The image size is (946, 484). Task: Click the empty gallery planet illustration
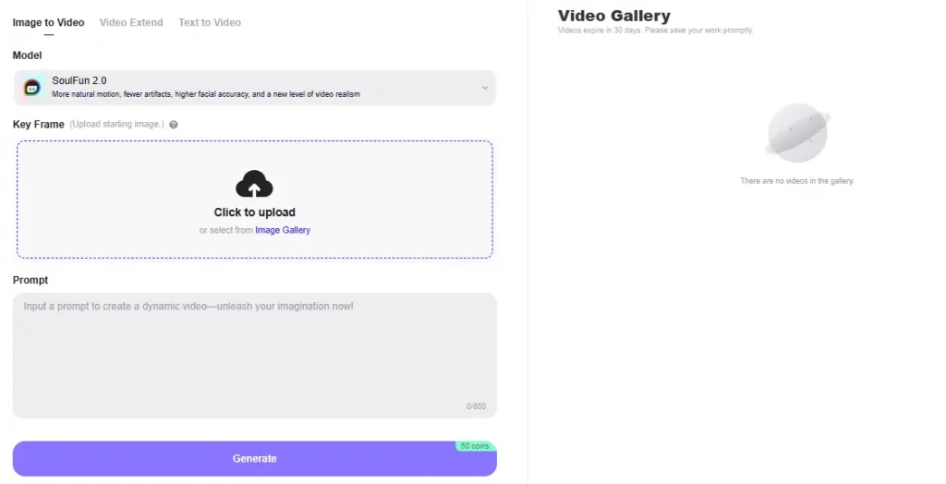pyautogui.click(x=797, y=133)
